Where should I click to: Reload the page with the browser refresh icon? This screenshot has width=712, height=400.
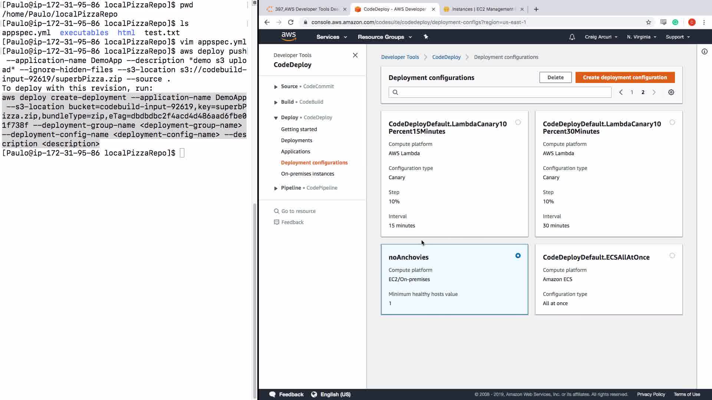pyautogui.click(x=291, y=22)
